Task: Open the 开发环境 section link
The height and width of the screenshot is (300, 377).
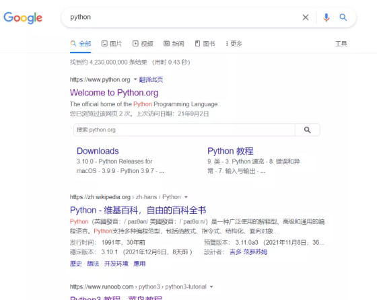Action: coord(116,264)
